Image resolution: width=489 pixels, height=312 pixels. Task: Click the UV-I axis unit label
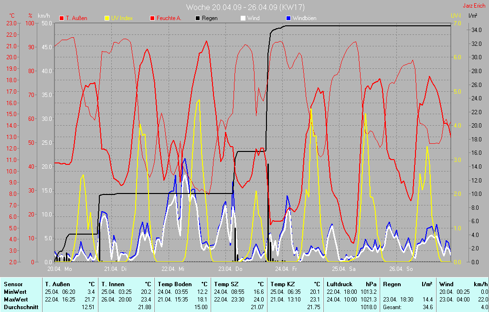[456, 16]
